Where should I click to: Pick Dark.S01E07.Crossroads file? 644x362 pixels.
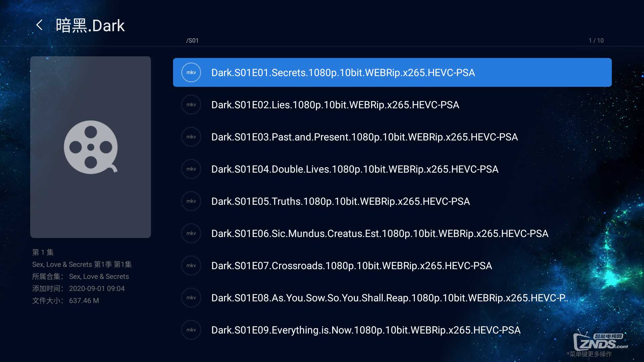(392, 265)
